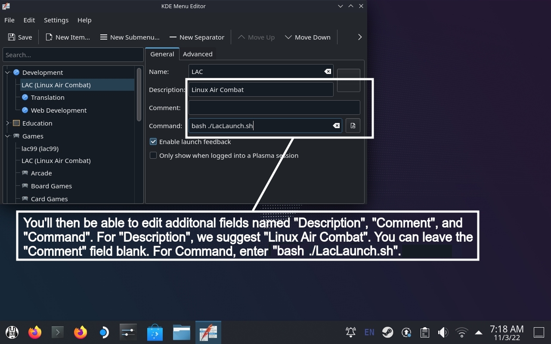Open the clipboard tray icon
This screenshot has width=551, height=344.
coord(424,332)
